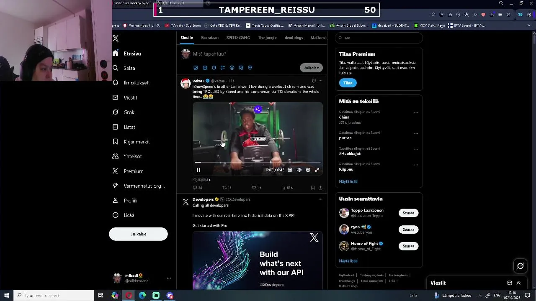Open video playback settings gear
The height and width of the screenshot is (301, 536).
click(x=308, y=170)
